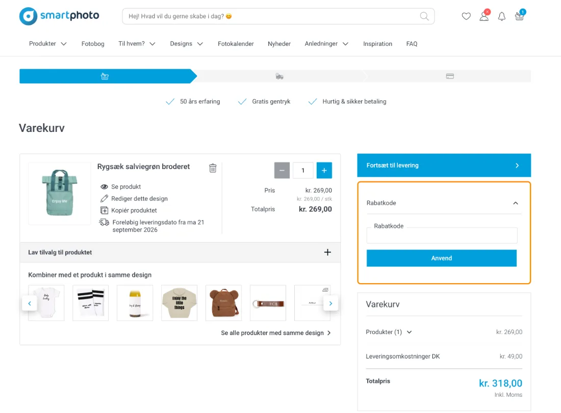Click 'Fortsæt til levering' button
Viewport: 561px width, 413px height.
444,166
